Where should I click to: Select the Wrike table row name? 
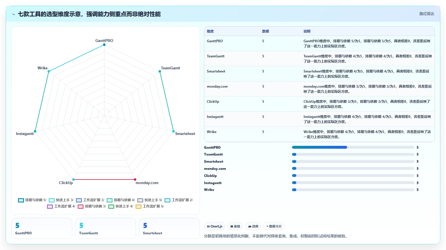point(212,132)
